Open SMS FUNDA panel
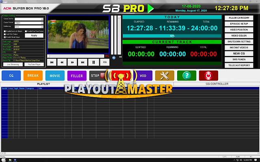260x162 pixels. (x=239, y=60)
